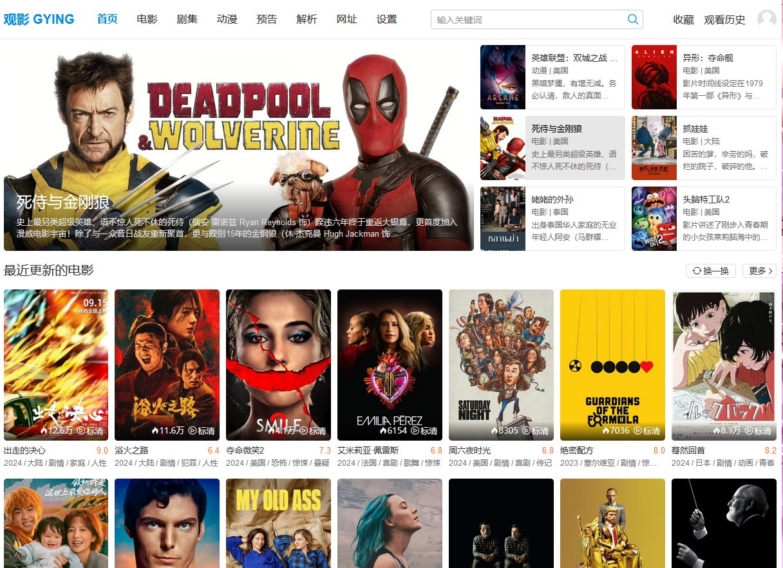Viewport: 783px width, 568px height.
Task: Click the refresh icon in 换一换
Action: 697,271
